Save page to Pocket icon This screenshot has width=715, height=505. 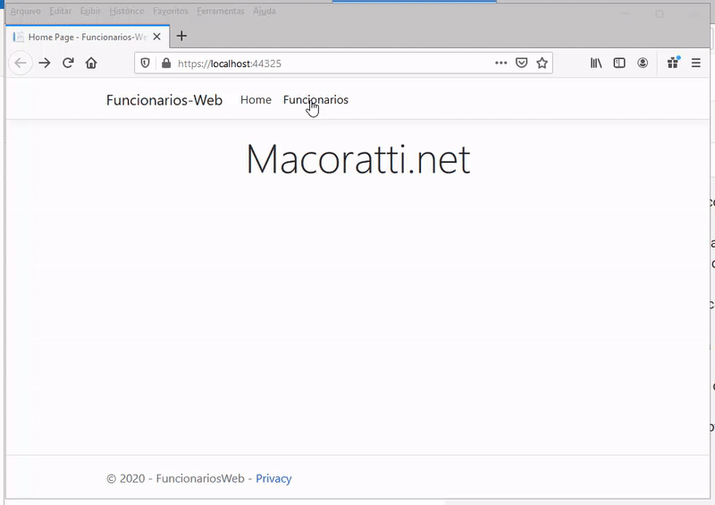pos(521,63)
